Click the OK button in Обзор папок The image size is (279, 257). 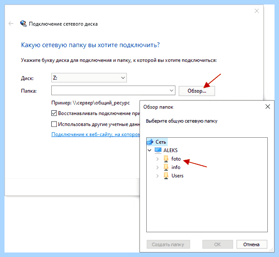tap(218, 244)
